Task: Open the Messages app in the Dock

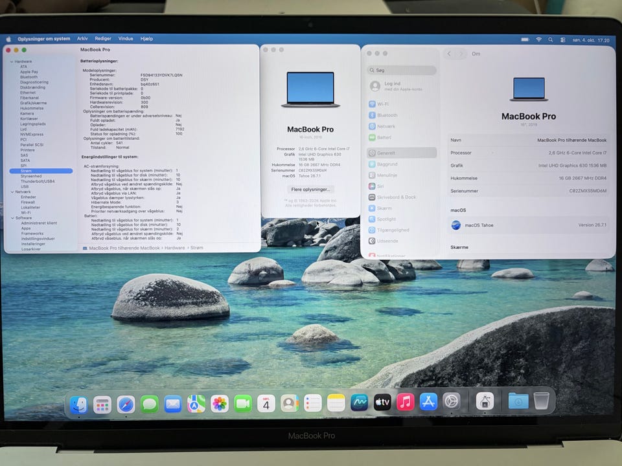Action: (149, 404)
